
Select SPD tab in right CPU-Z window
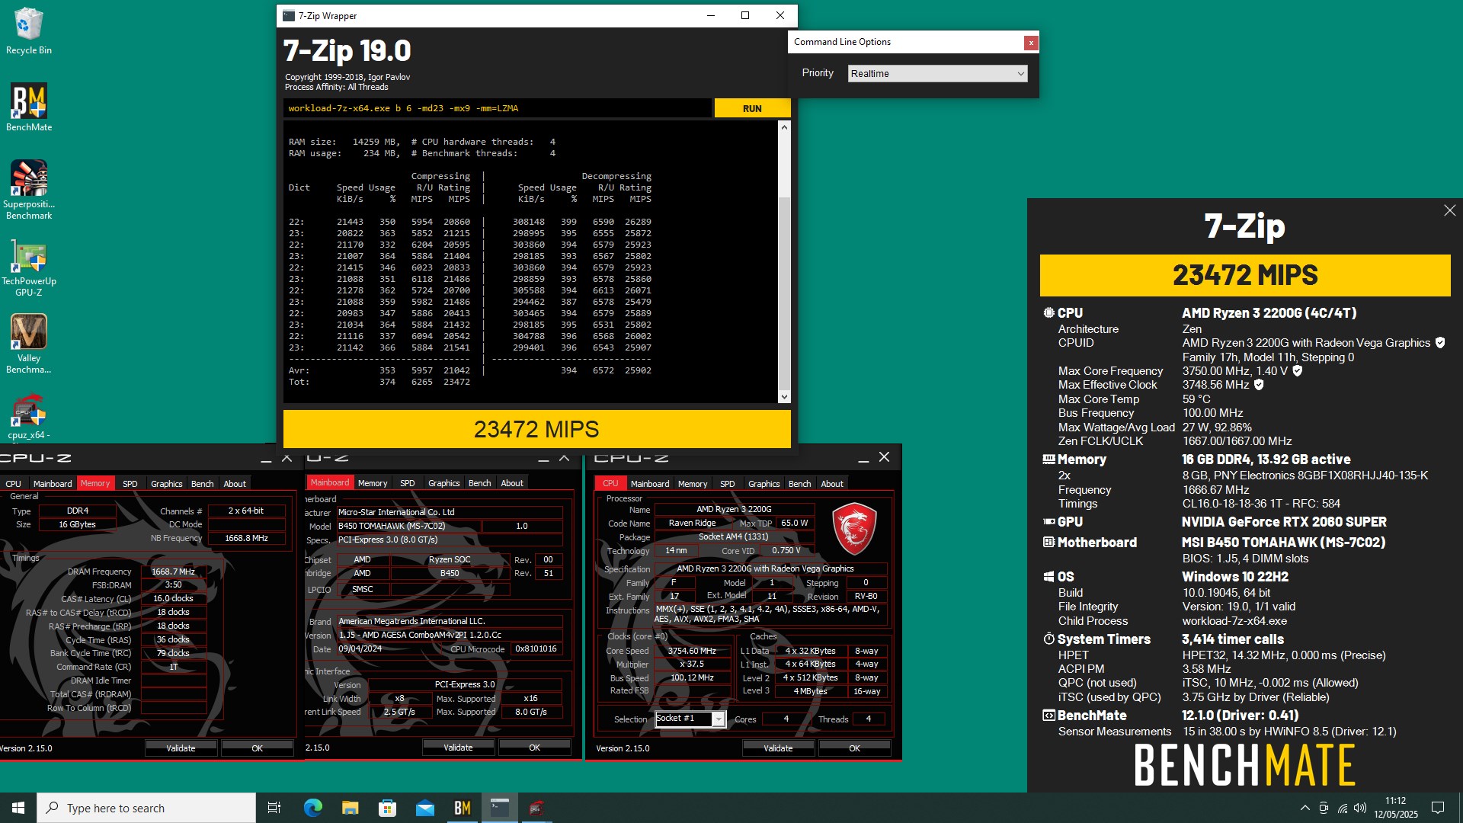pyautogui.click(x=728, y=484)
